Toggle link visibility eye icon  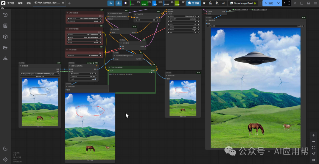click(x=313, y=160)
